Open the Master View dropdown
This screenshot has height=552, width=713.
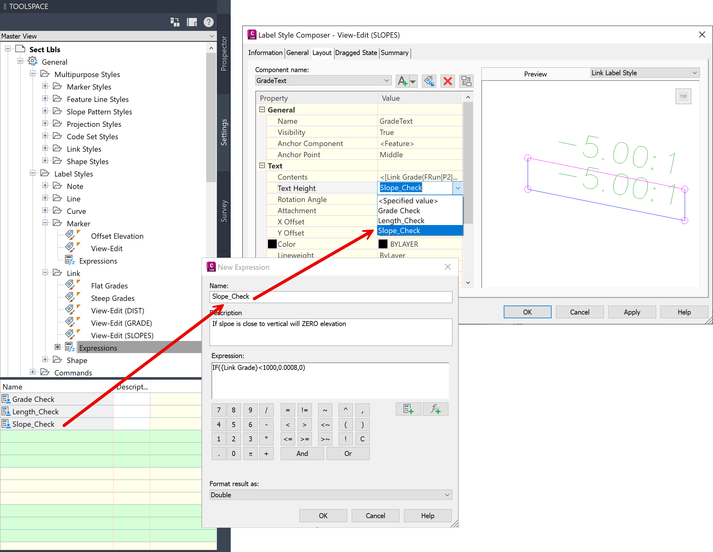click(x=211, y=36)
